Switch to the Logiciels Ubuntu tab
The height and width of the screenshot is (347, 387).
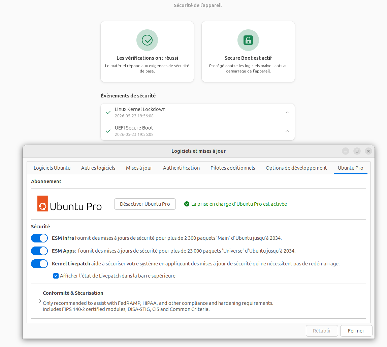click(x=52, y=168)
